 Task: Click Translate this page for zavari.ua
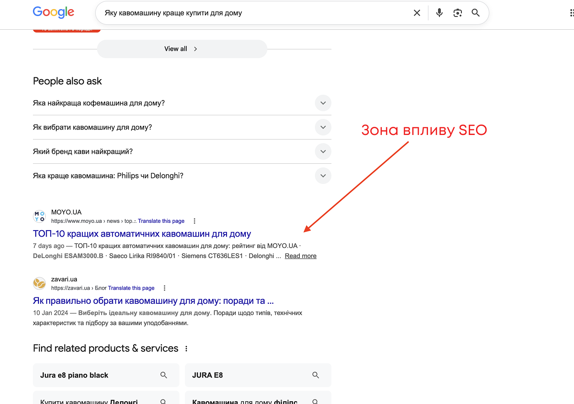(x=131, y=288)
